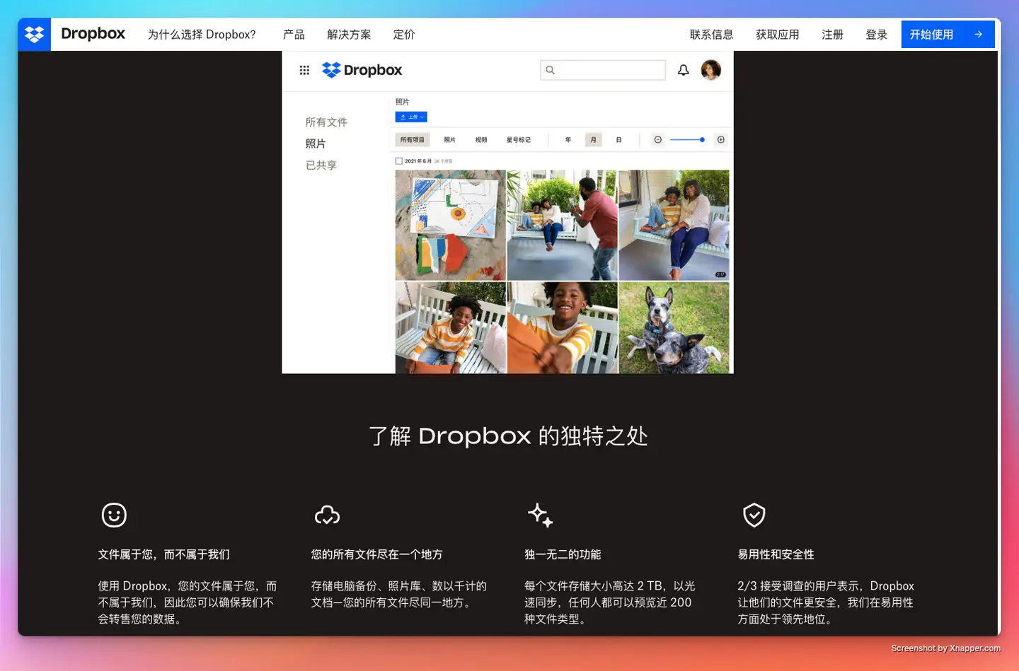Open the woman and child on swing thumbnail
The image size is (1019, 671).
point(674,225)
